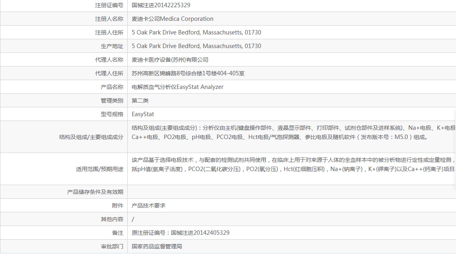The height and width of the screenshot is (254, 456).
Task: Select 国家药品监督管理局 value
Action: (157, 247)
